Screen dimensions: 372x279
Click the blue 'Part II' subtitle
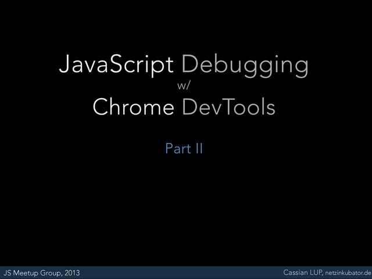pos(184,148)
